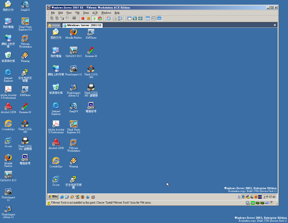
Task: Select CounterSpy icon on guest desktop
Action: coord(56,162)
